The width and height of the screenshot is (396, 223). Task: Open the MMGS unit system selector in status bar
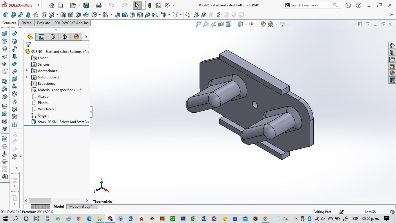tap(374, 212)
